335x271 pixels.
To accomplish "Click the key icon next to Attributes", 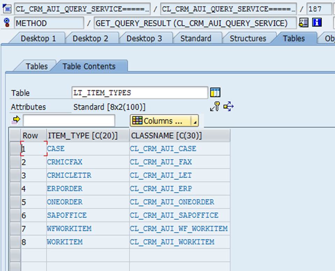I will click(x=215, y=107).
